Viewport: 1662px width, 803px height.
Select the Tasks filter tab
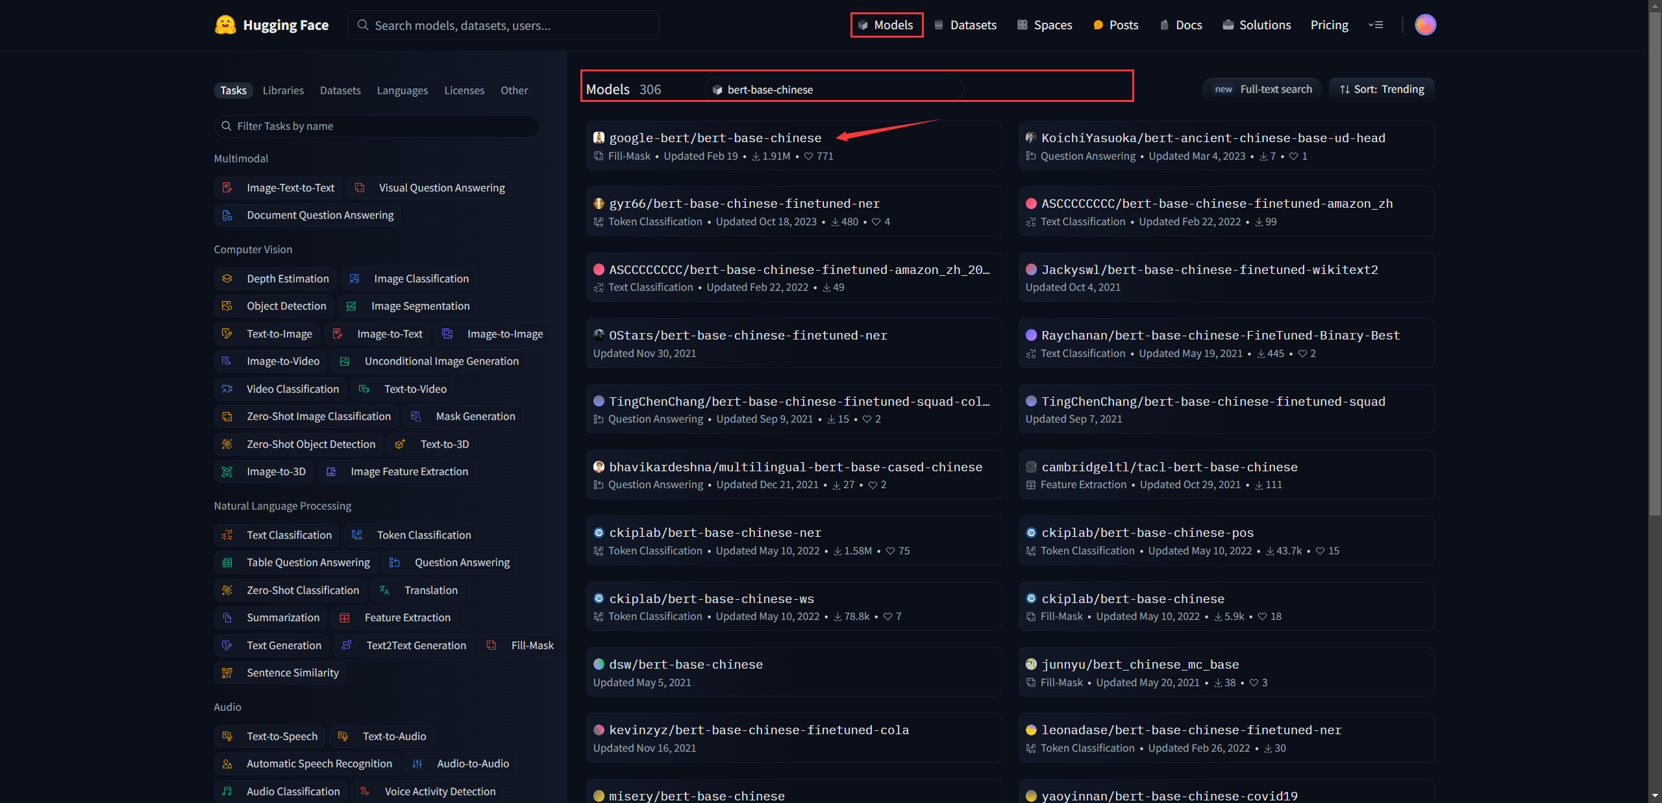pos(233,90)
